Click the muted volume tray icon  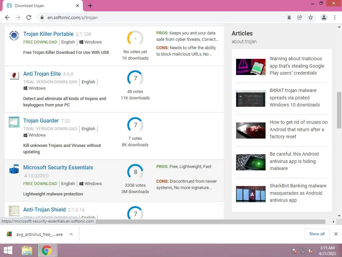click(x=311, y=251)
